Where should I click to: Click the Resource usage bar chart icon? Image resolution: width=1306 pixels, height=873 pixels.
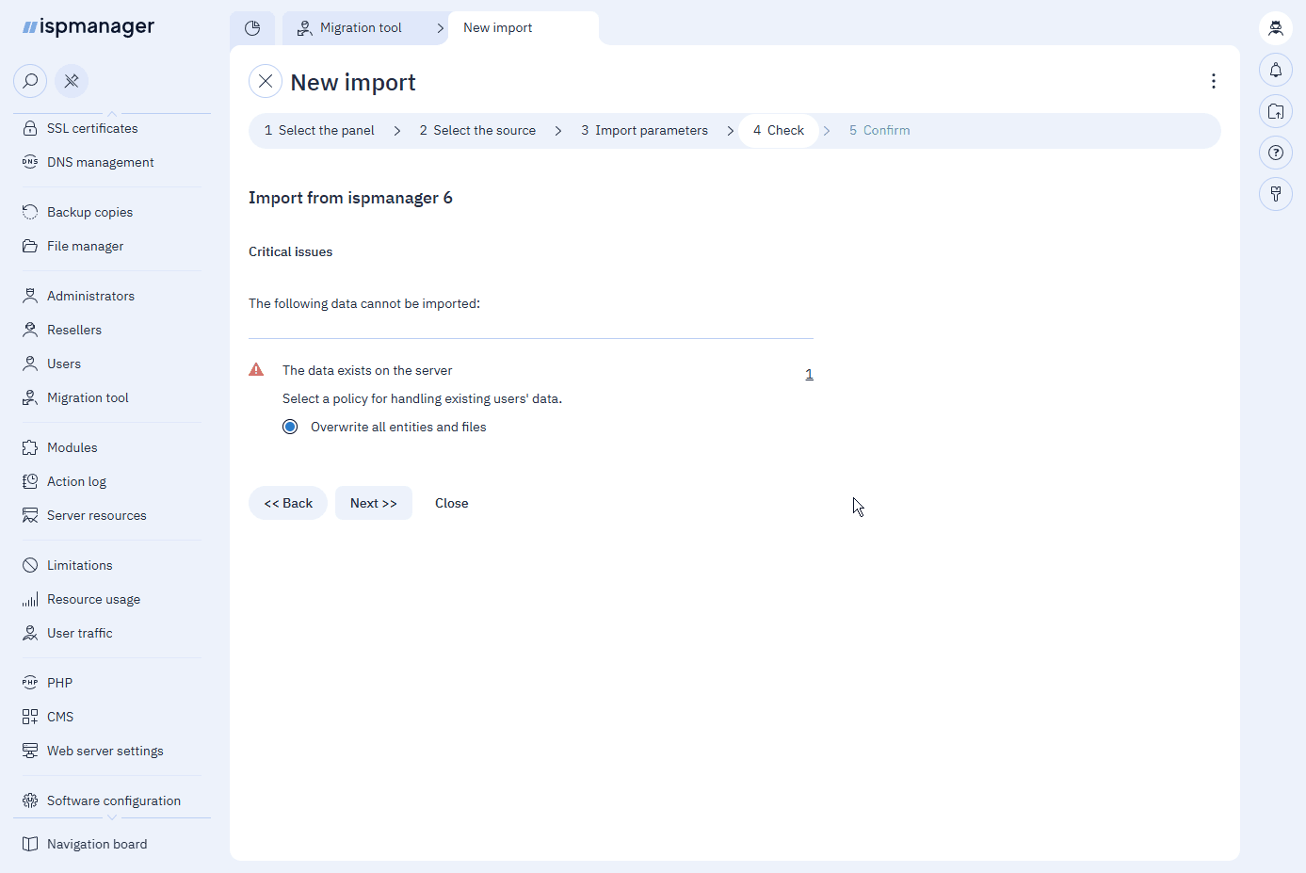coord(30,599)
